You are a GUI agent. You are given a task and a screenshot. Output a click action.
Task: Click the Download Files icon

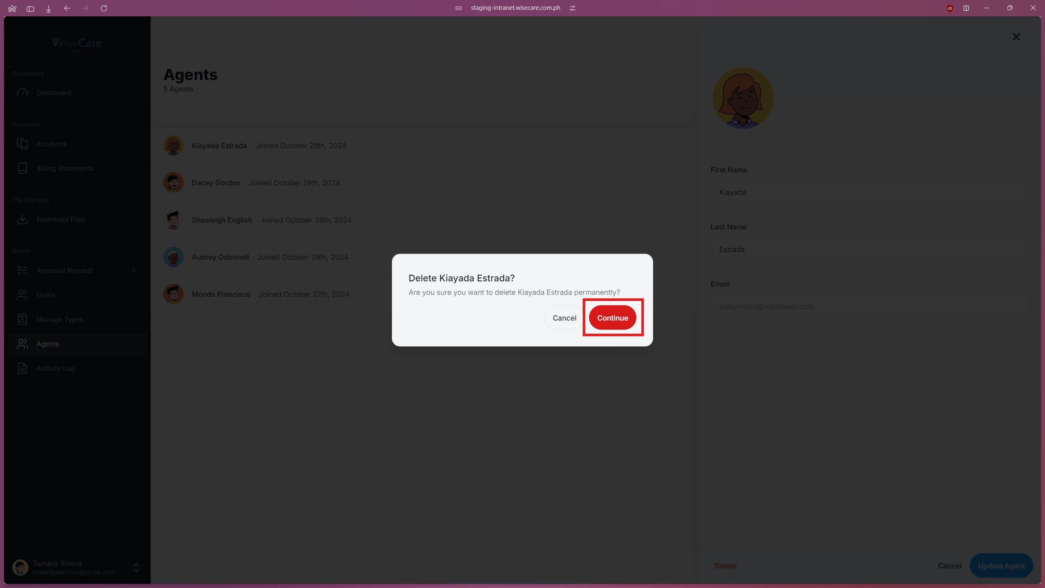coord(22,219)
